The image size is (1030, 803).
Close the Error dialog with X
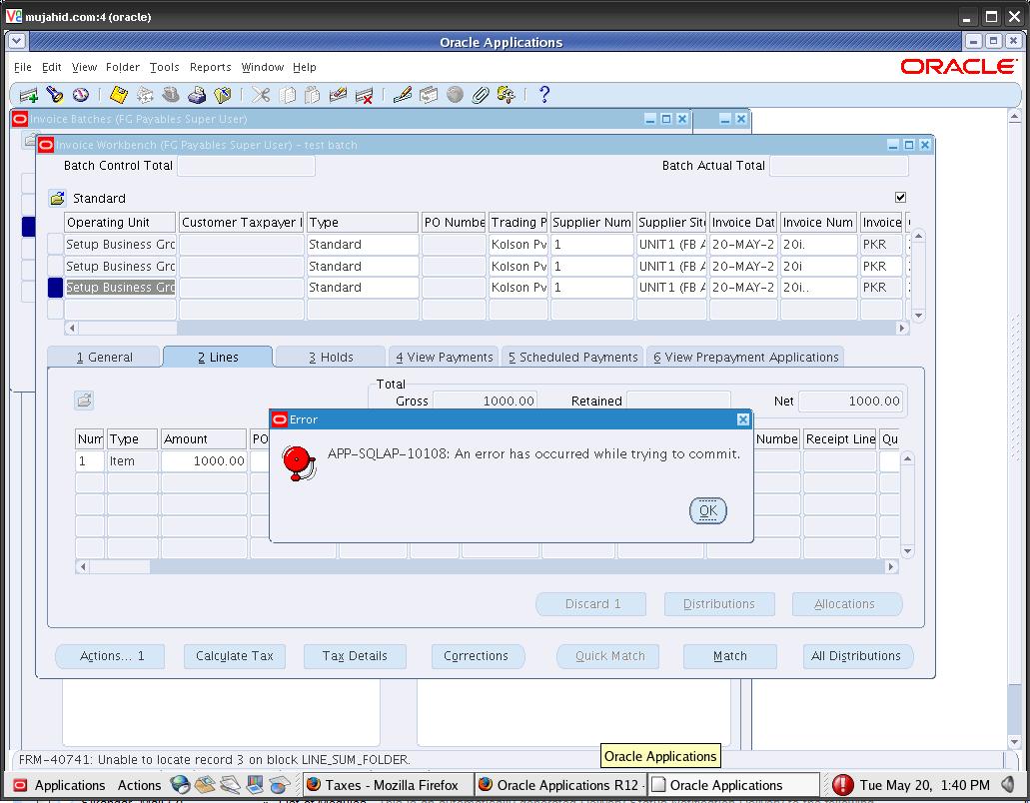(x=743, y=419)
